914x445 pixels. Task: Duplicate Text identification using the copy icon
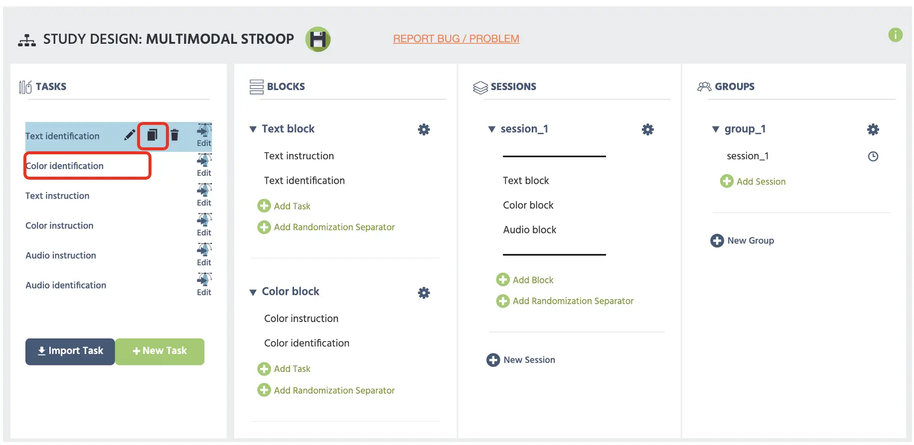(x=152, y=135)
